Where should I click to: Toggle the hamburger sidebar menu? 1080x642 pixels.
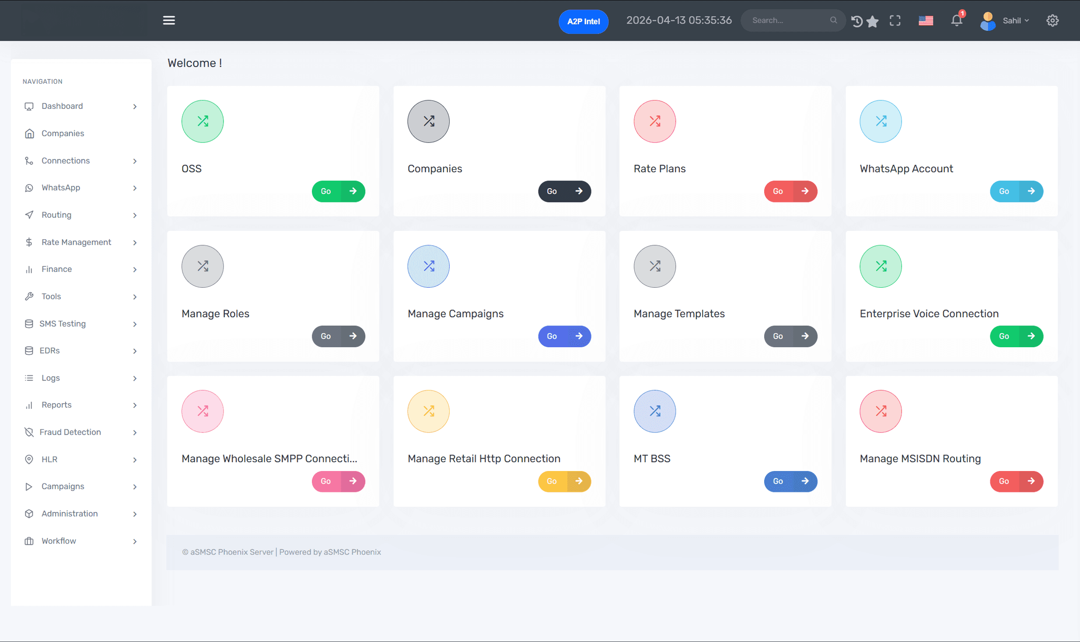169,21
